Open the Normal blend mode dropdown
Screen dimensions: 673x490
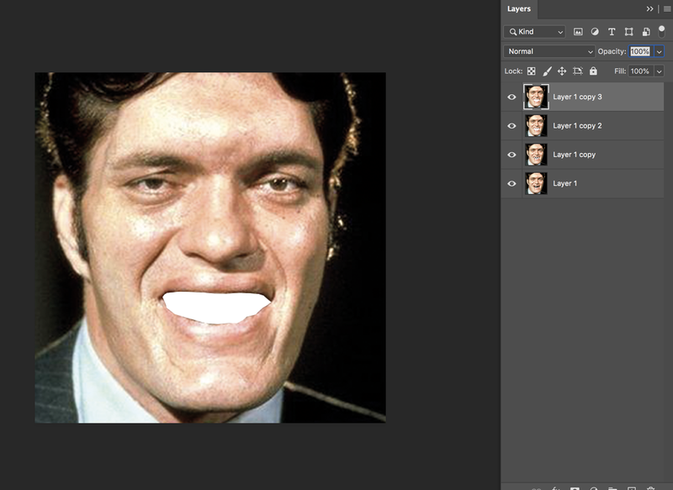pyautogui.click(x=549, y=51)
